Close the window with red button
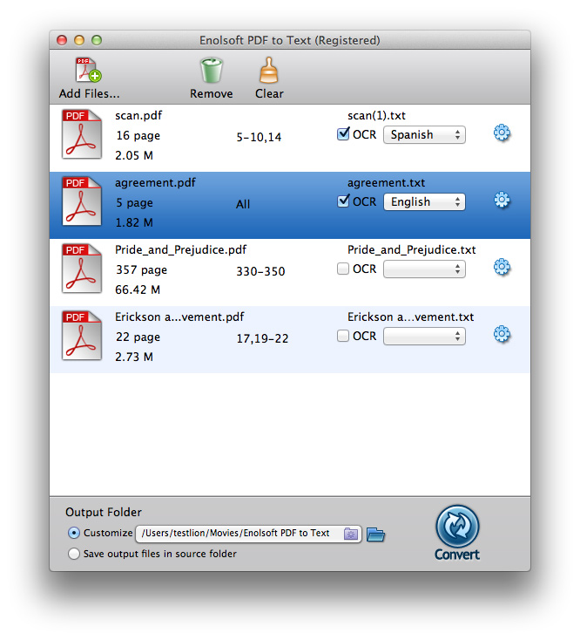 pyautogui.click(x=62, y=40)
